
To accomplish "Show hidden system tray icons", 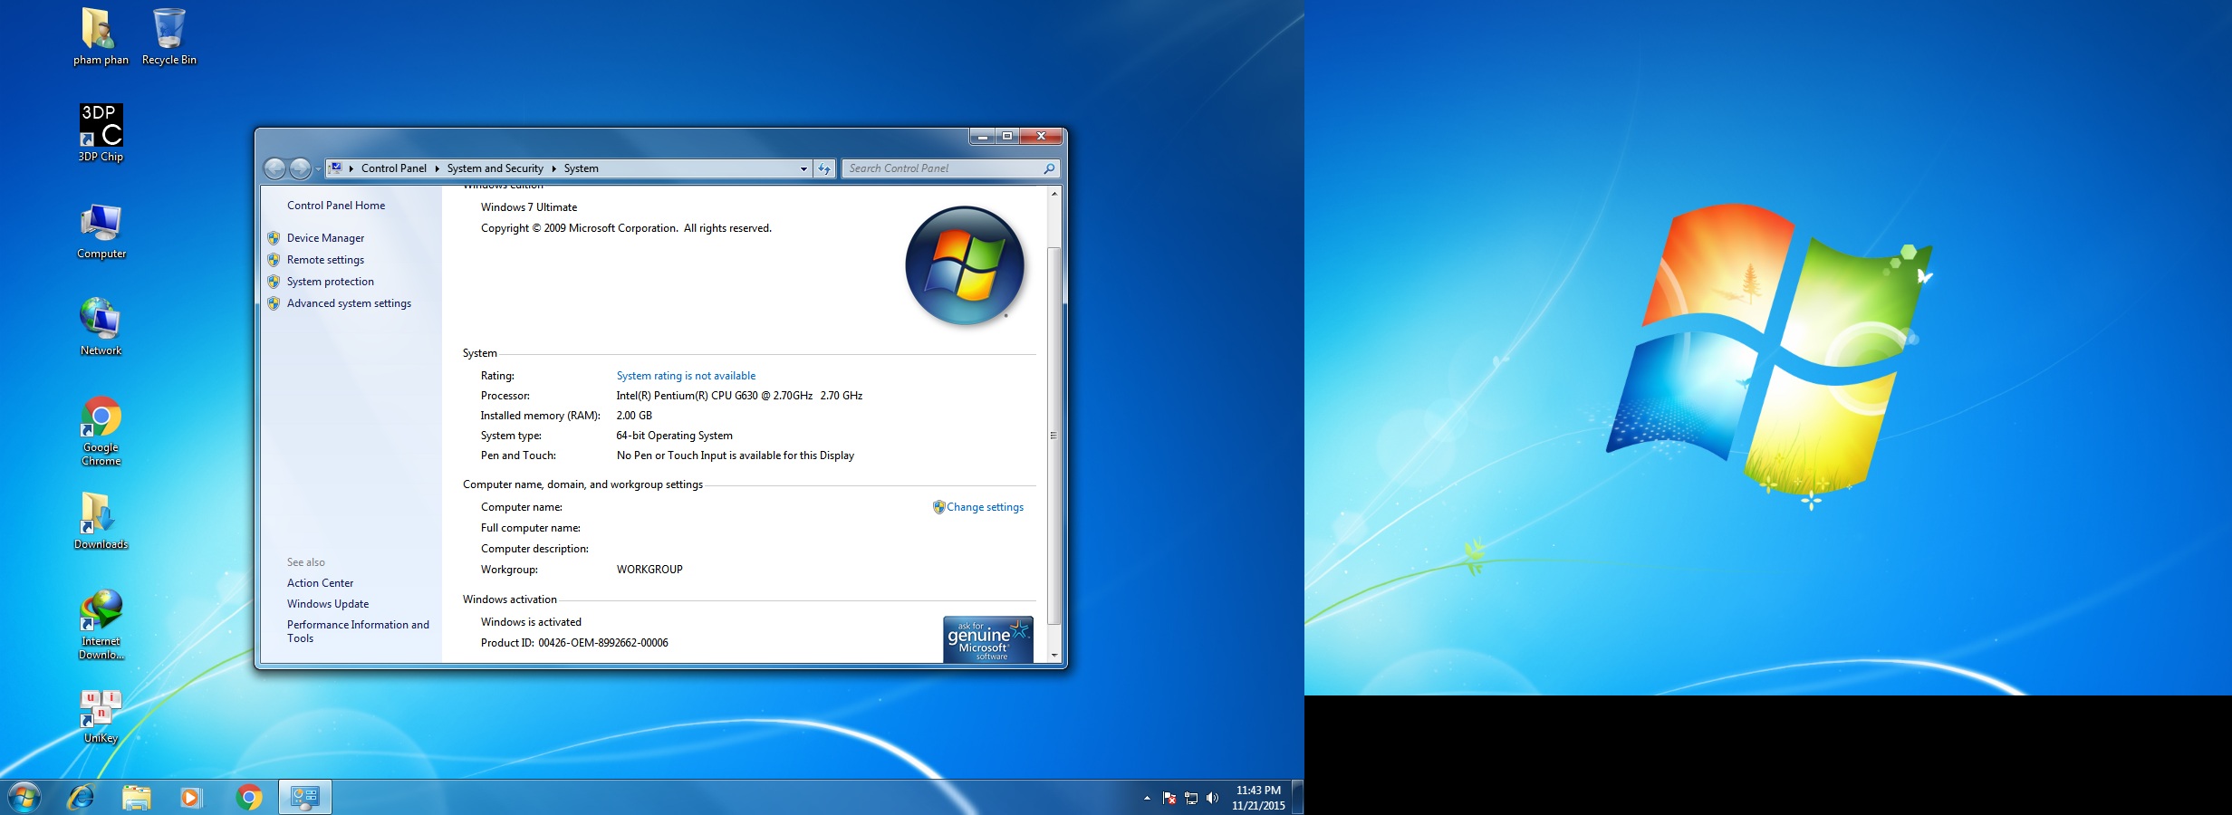I will coord(1147,798).
